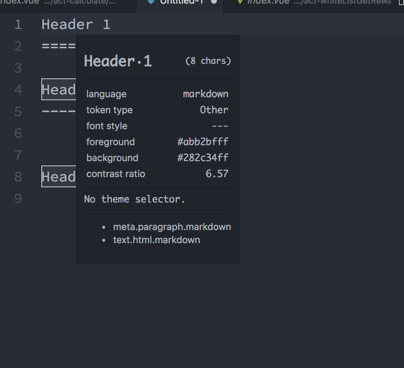
Task: Click the "background" label in inspector
Action: (x=112, y=158)
